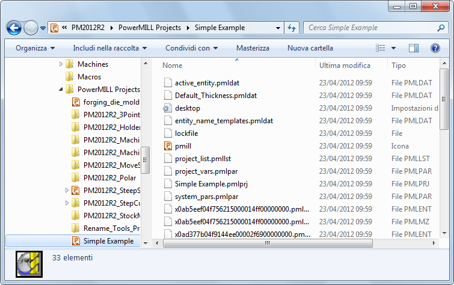454x285 pixels.
Task: Select Rename_Tools_Pr folder in tree
Action: 112,228
